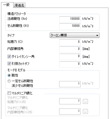This screenshot has height=119, width=110.
Task: Toggle the ダイレイタンシー角 checkbox
Action: [9, 57]
